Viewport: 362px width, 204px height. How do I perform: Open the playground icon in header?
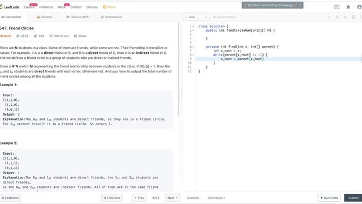(x=337, y=7)
